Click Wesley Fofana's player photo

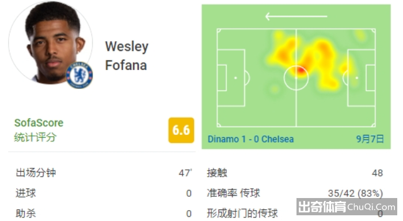(51, 42)
